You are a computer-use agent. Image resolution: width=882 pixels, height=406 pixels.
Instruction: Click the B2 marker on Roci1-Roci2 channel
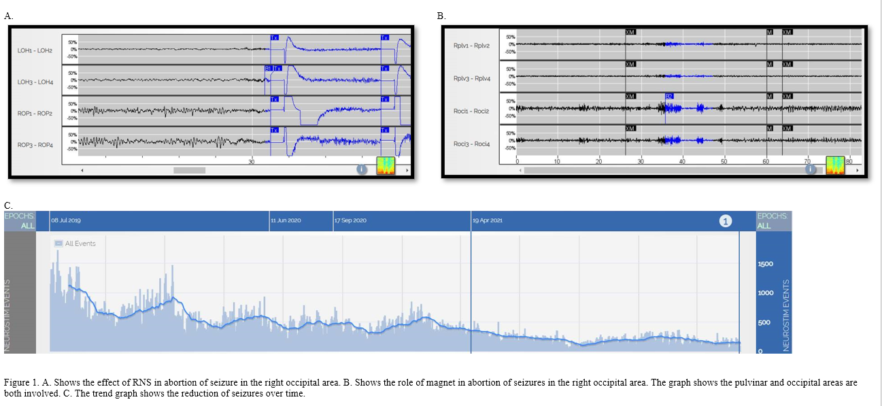pos(669,97)
